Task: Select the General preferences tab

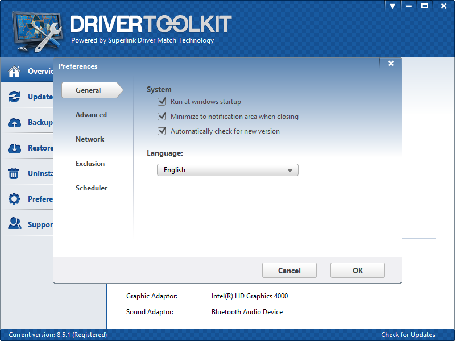Action: point(92,90)
